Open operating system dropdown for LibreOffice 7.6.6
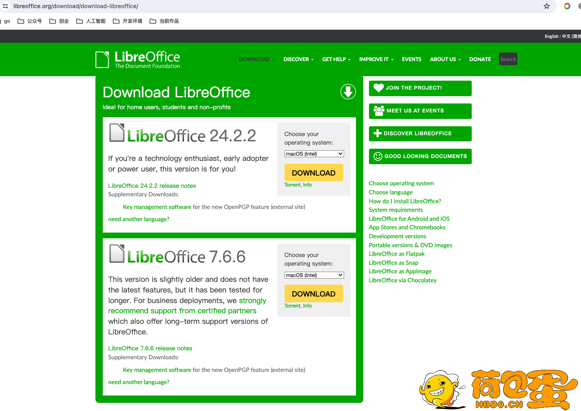This screenshot has height=411, width=581. [314, 275]
